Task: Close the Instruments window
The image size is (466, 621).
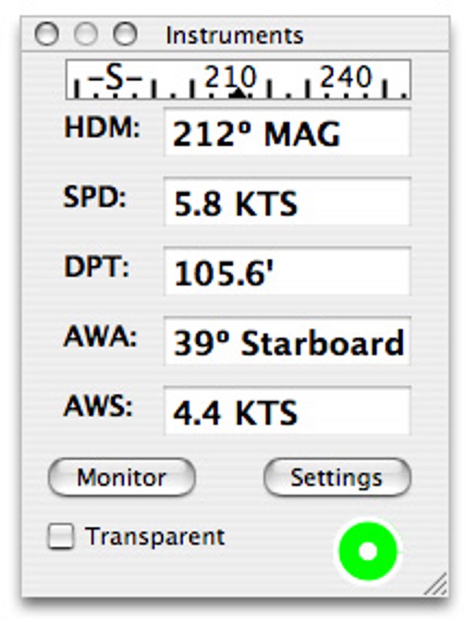Action: [47, 34]
